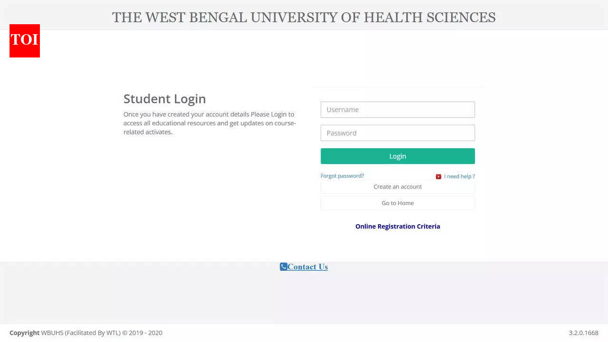Click the phone icon beside Contact Us

284,266
